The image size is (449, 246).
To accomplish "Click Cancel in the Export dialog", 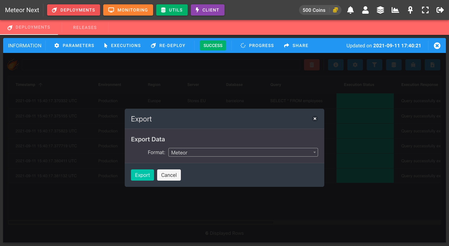I will 169,175.
